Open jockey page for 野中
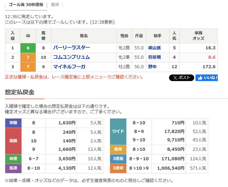Screen dimensions: 228x187 pos(152,67)
